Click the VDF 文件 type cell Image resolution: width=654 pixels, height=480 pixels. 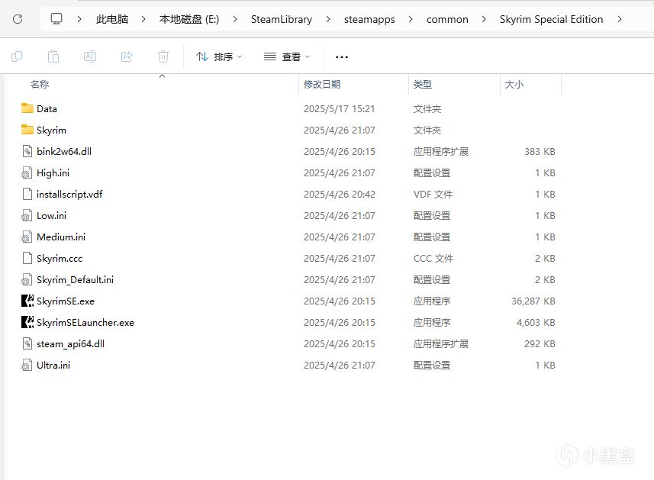(x=433, y=195)
